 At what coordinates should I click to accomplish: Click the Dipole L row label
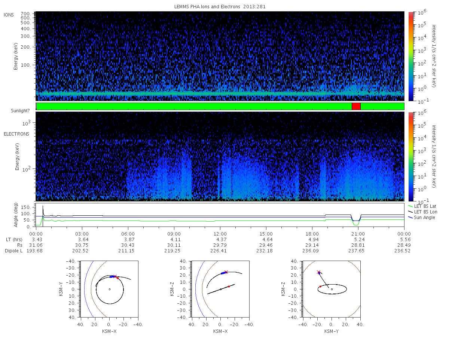[x=14, y=251]
